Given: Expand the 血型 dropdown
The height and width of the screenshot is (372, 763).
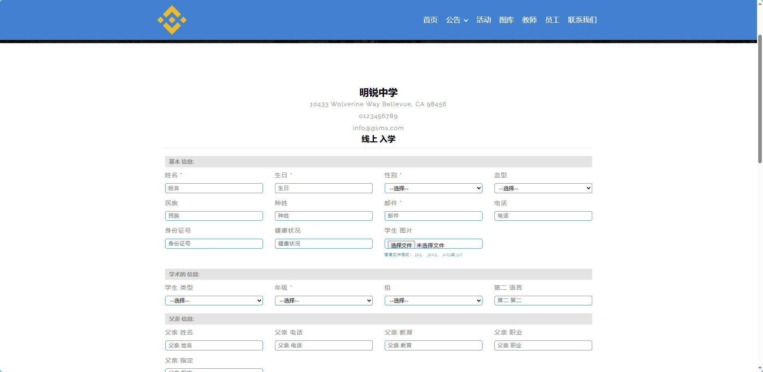Looking at the screenshot, I should click(543, 188).
